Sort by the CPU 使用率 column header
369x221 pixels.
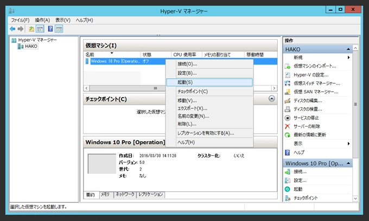coord(186,55)
